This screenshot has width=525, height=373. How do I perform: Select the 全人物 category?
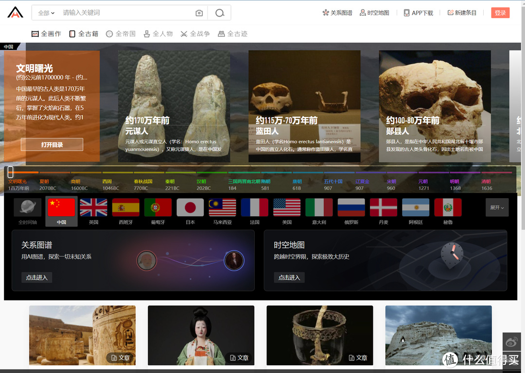click(158, 34)
